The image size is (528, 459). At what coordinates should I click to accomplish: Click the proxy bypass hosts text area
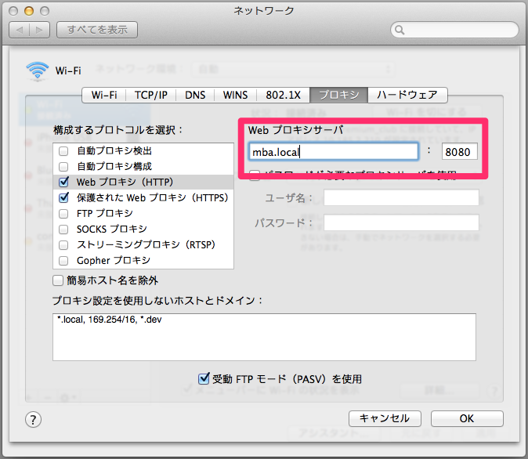264,337
